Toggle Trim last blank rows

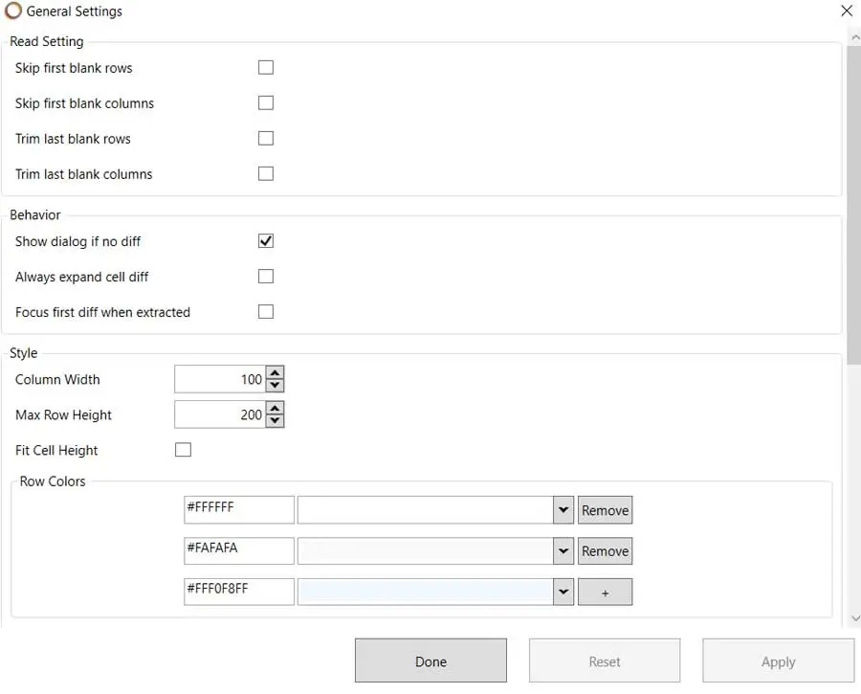266,139
